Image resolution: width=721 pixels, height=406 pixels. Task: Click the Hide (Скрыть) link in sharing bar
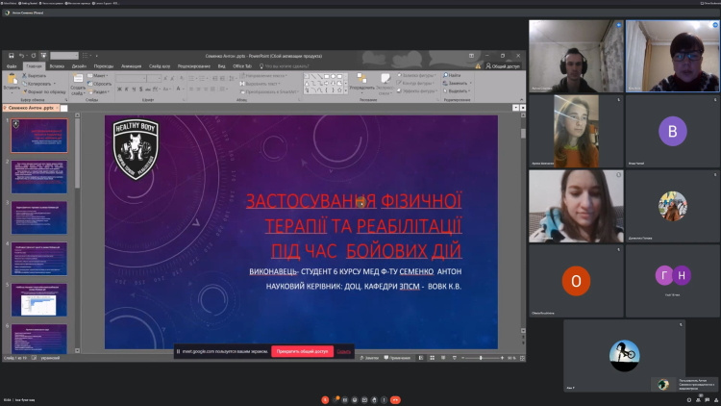(343, 352)
